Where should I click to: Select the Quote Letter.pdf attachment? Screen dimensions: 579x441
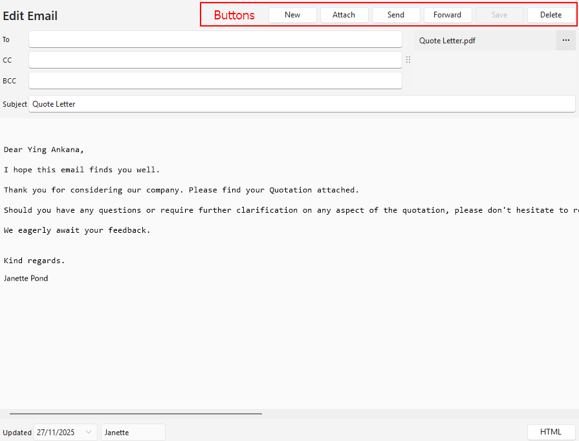point(448,41)
